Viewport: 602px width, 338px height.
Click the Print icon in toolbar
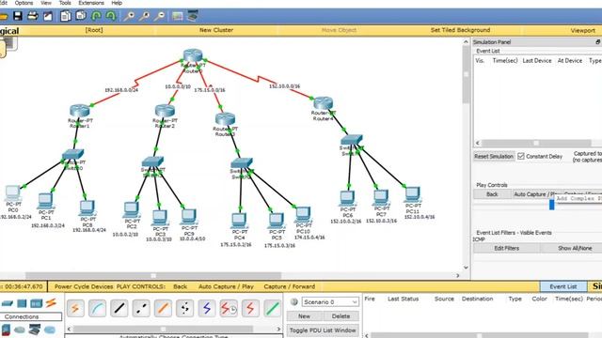pyautogui.click(x=33, y=16)
